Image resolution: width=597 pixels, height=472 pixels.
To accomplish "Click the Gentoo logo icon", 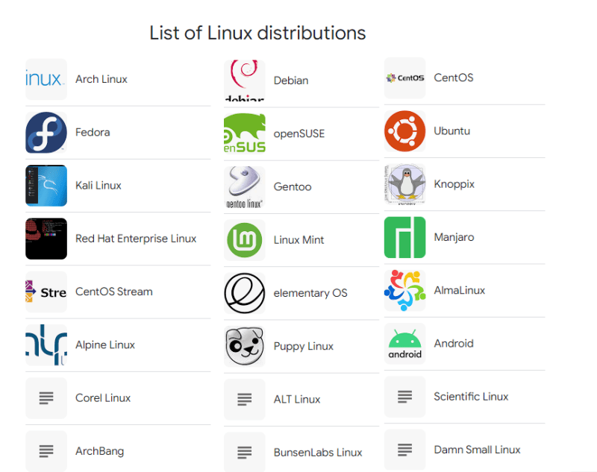I will (x=245, y=186).
